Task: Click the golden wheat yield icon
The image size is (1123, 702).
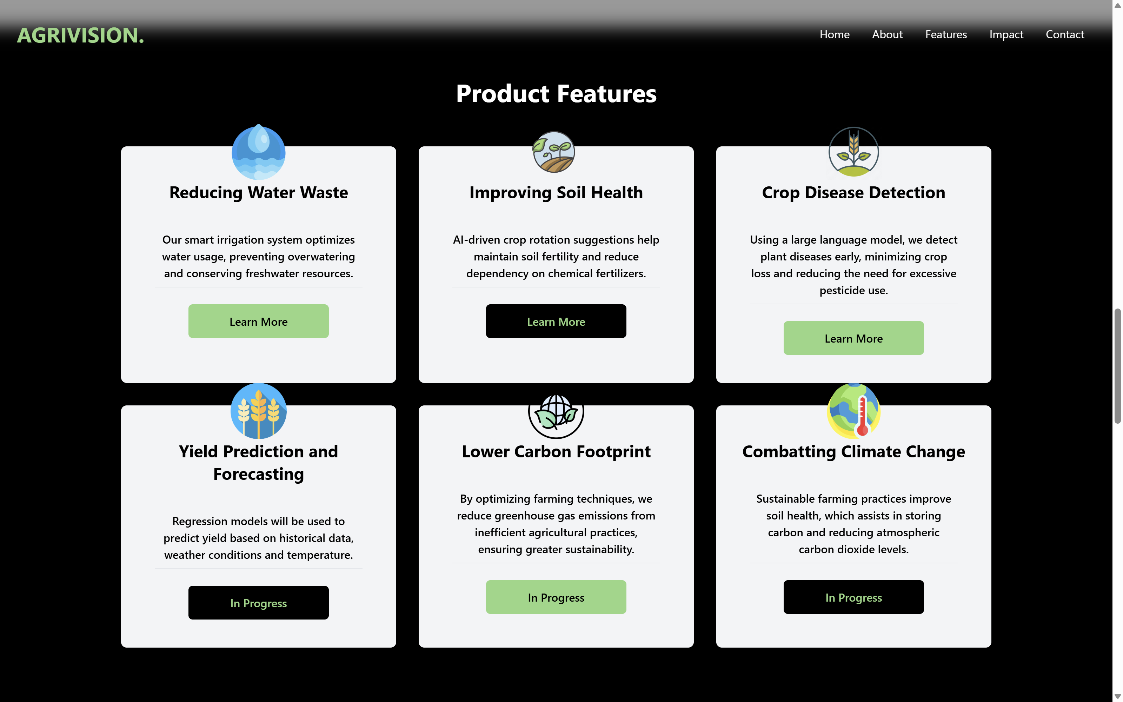Action: pyautogui.click(x=259, y=411)
